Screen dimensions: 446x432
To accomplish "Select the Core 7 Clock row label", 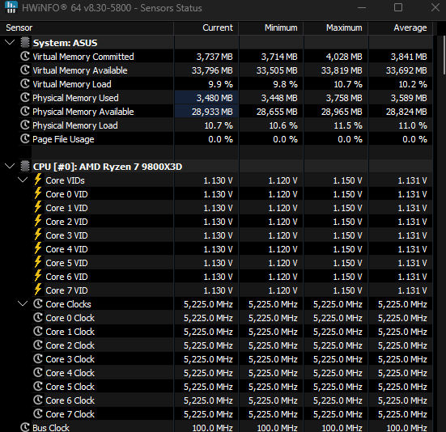I will [x=70, y=414].
